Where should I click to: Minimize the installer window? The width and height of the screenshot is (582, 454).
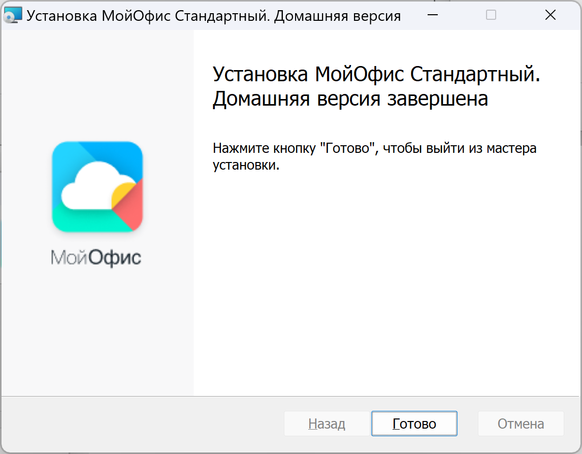(x=433, y=15)
